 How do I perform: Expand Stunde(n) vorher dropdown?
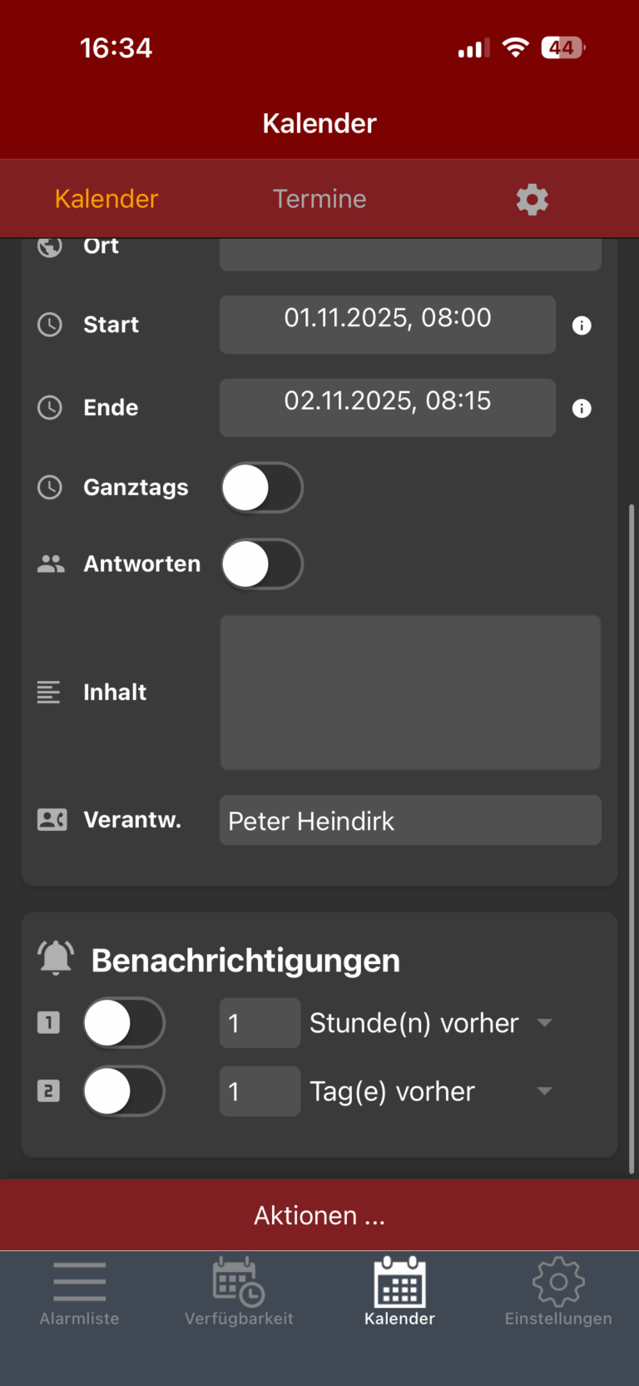431,1023
